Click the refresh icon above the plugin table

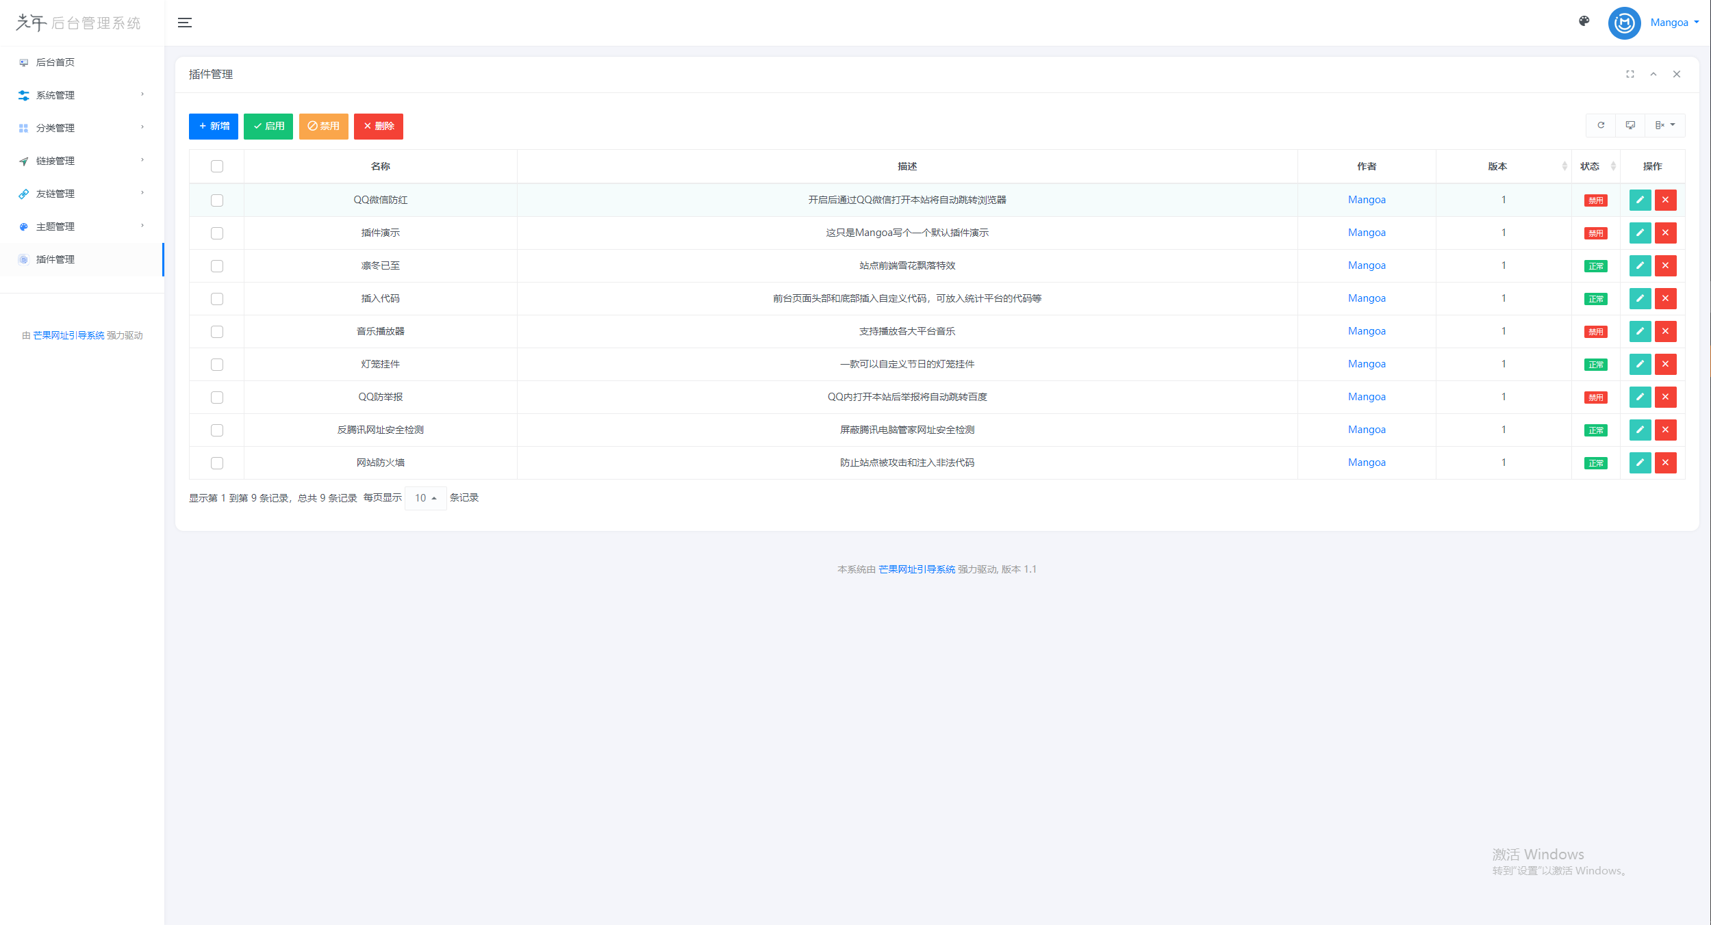pos(1601,125)
